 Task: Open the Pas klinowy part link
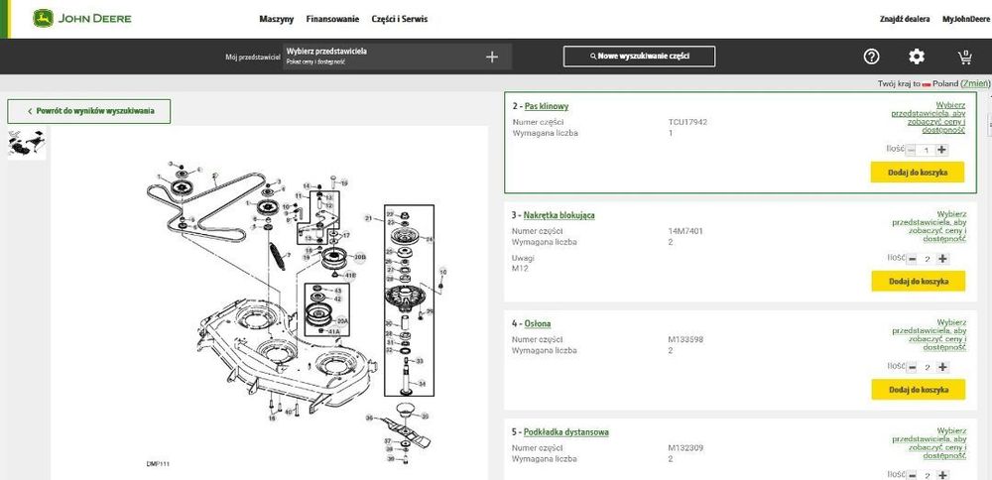(547, 106)
